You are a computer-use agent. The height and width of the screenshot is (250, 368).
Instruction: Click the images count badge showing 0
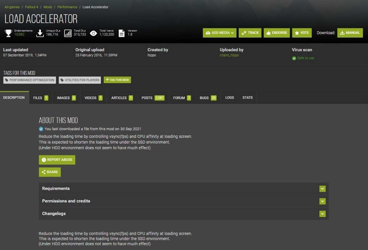(x=74, y=98)
